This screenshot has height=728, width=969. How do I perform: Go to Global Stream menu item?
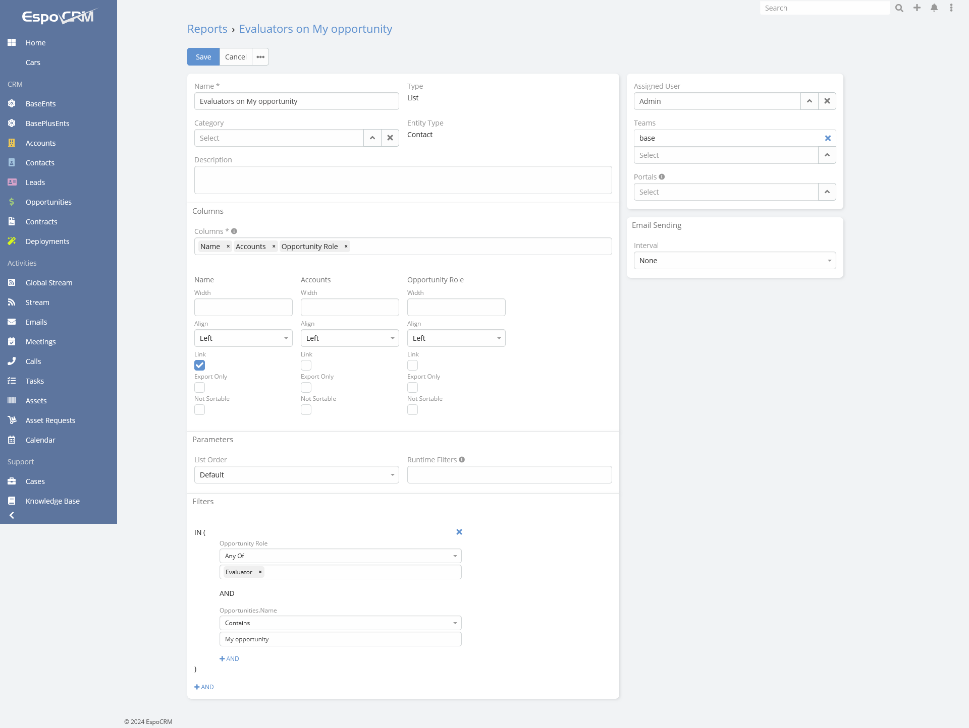click(49, 283)
